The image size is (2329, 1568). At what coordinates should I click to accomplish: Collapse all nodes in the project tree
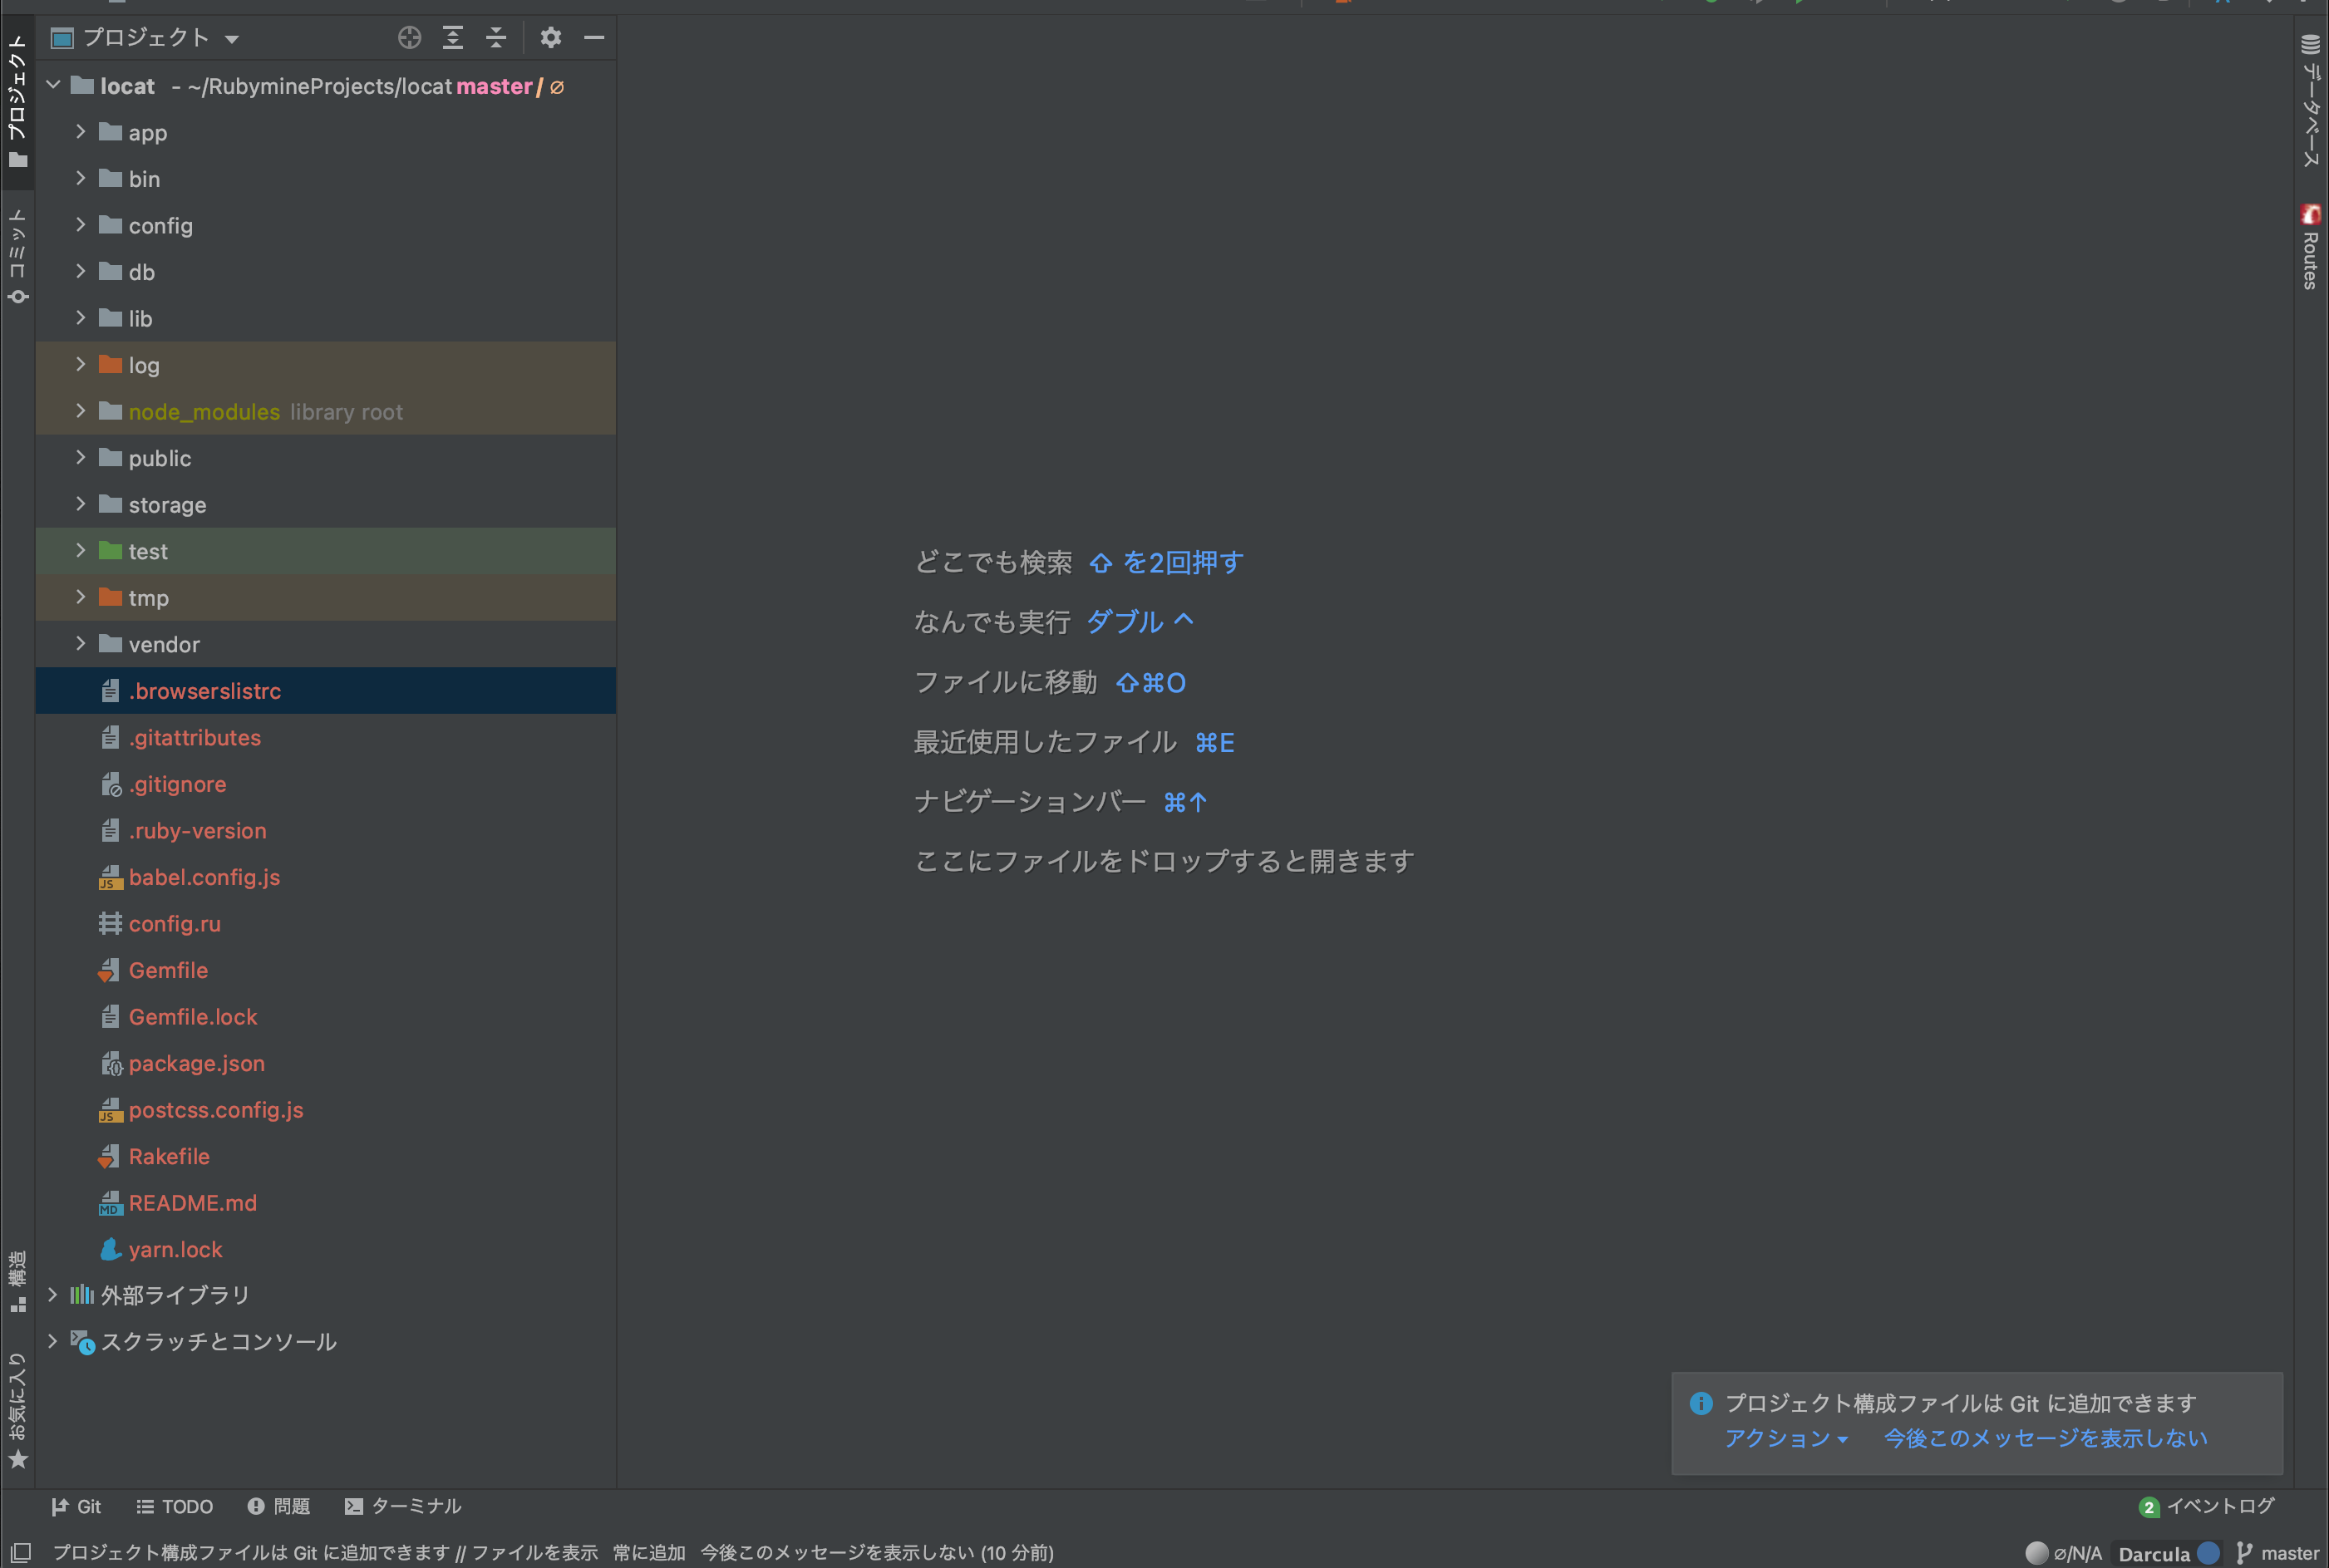coord(497,37)
